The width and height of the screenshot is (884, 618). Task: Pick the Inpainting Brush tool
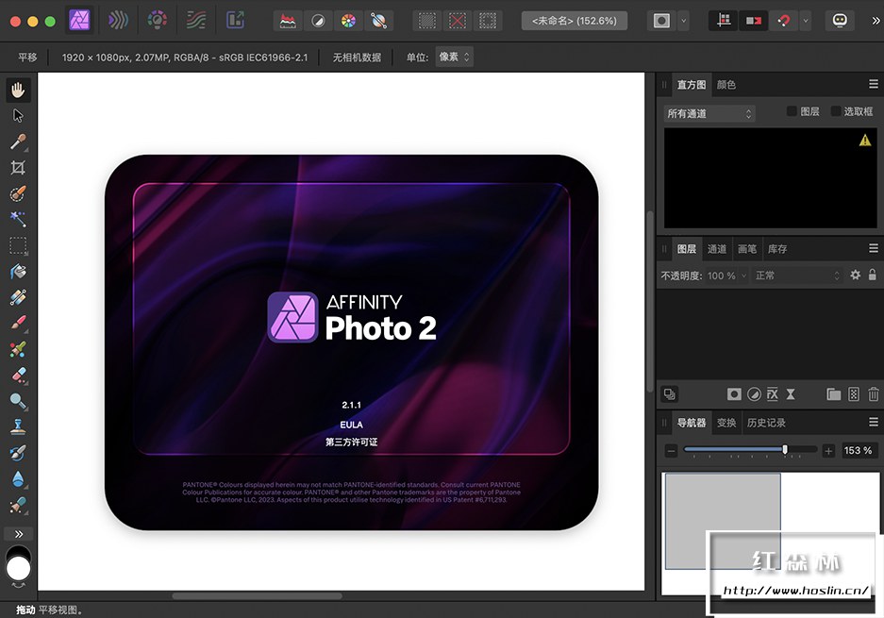(18, 453)
